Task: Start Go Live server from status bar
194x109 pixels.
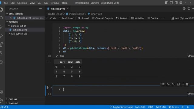Action: [174, 107]
